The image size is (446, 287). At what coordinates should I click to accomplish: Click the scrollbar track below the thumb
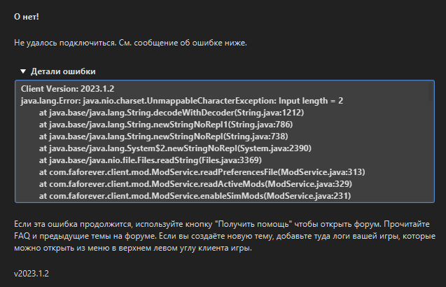431,151
